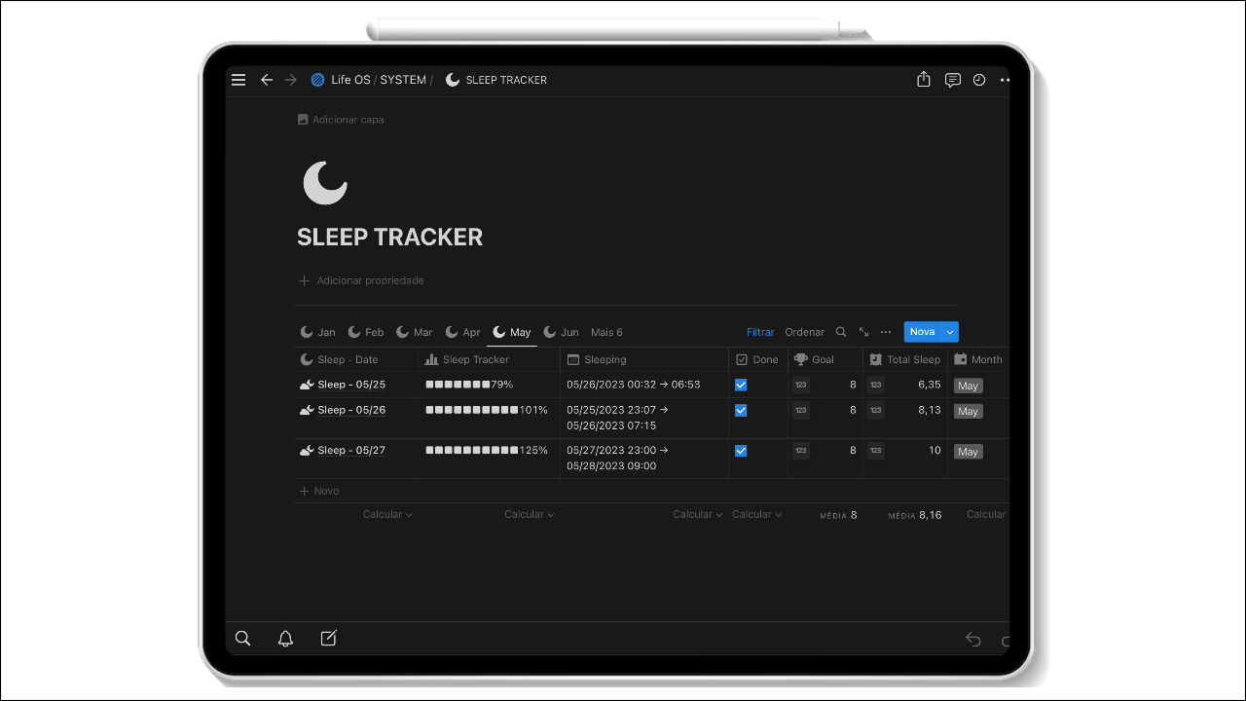Search the database with magnifier icon
Image resolution: width=1246 pixels, height=701 pixels.
[x=841, y=332]
